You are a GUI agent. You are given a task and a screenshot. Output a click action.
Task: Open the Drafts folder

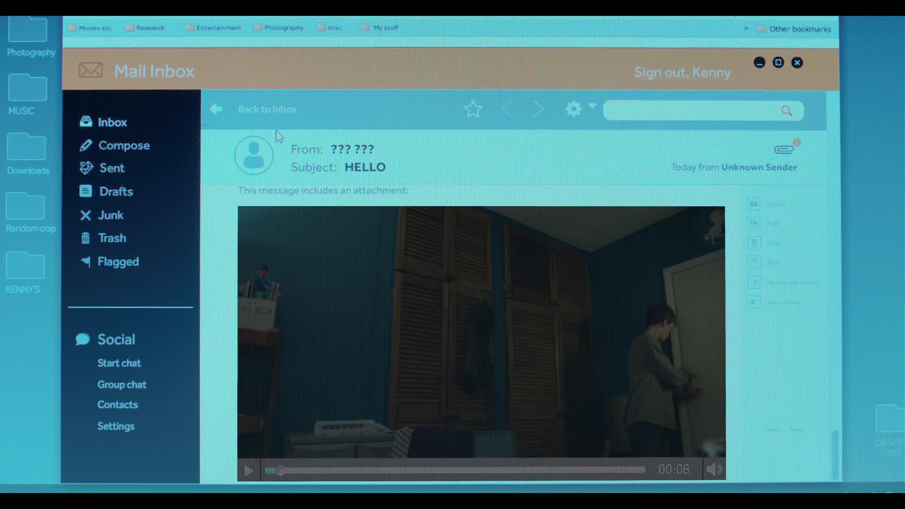(x=115, y=192)
